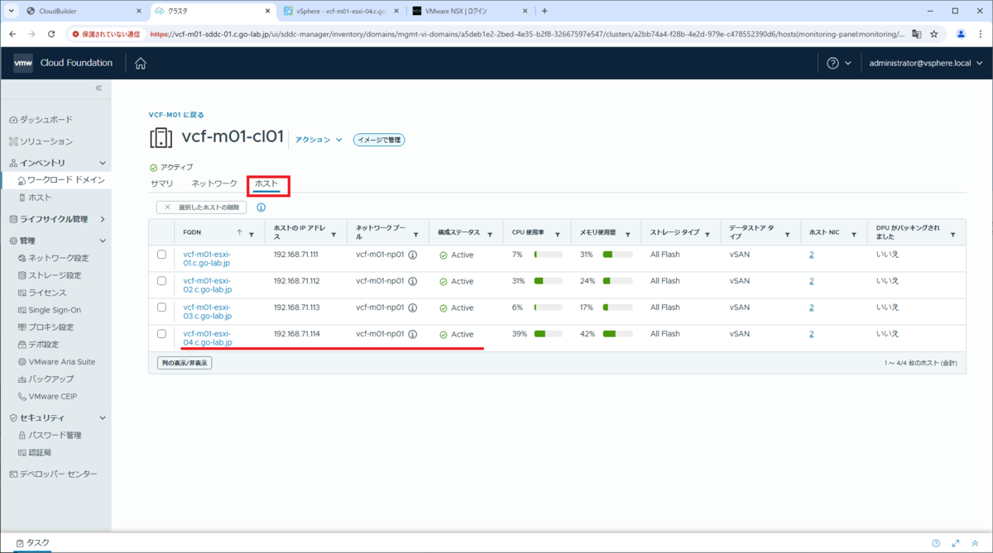
Task: Sort the FQDN column ascending arrow
Action: tap(240, 233)
